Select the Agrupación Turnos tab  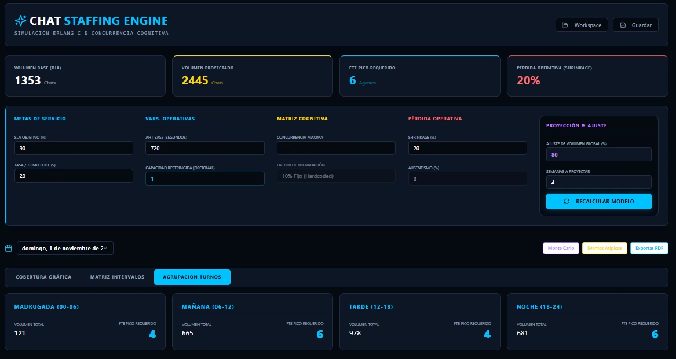(x=192, y=277)
